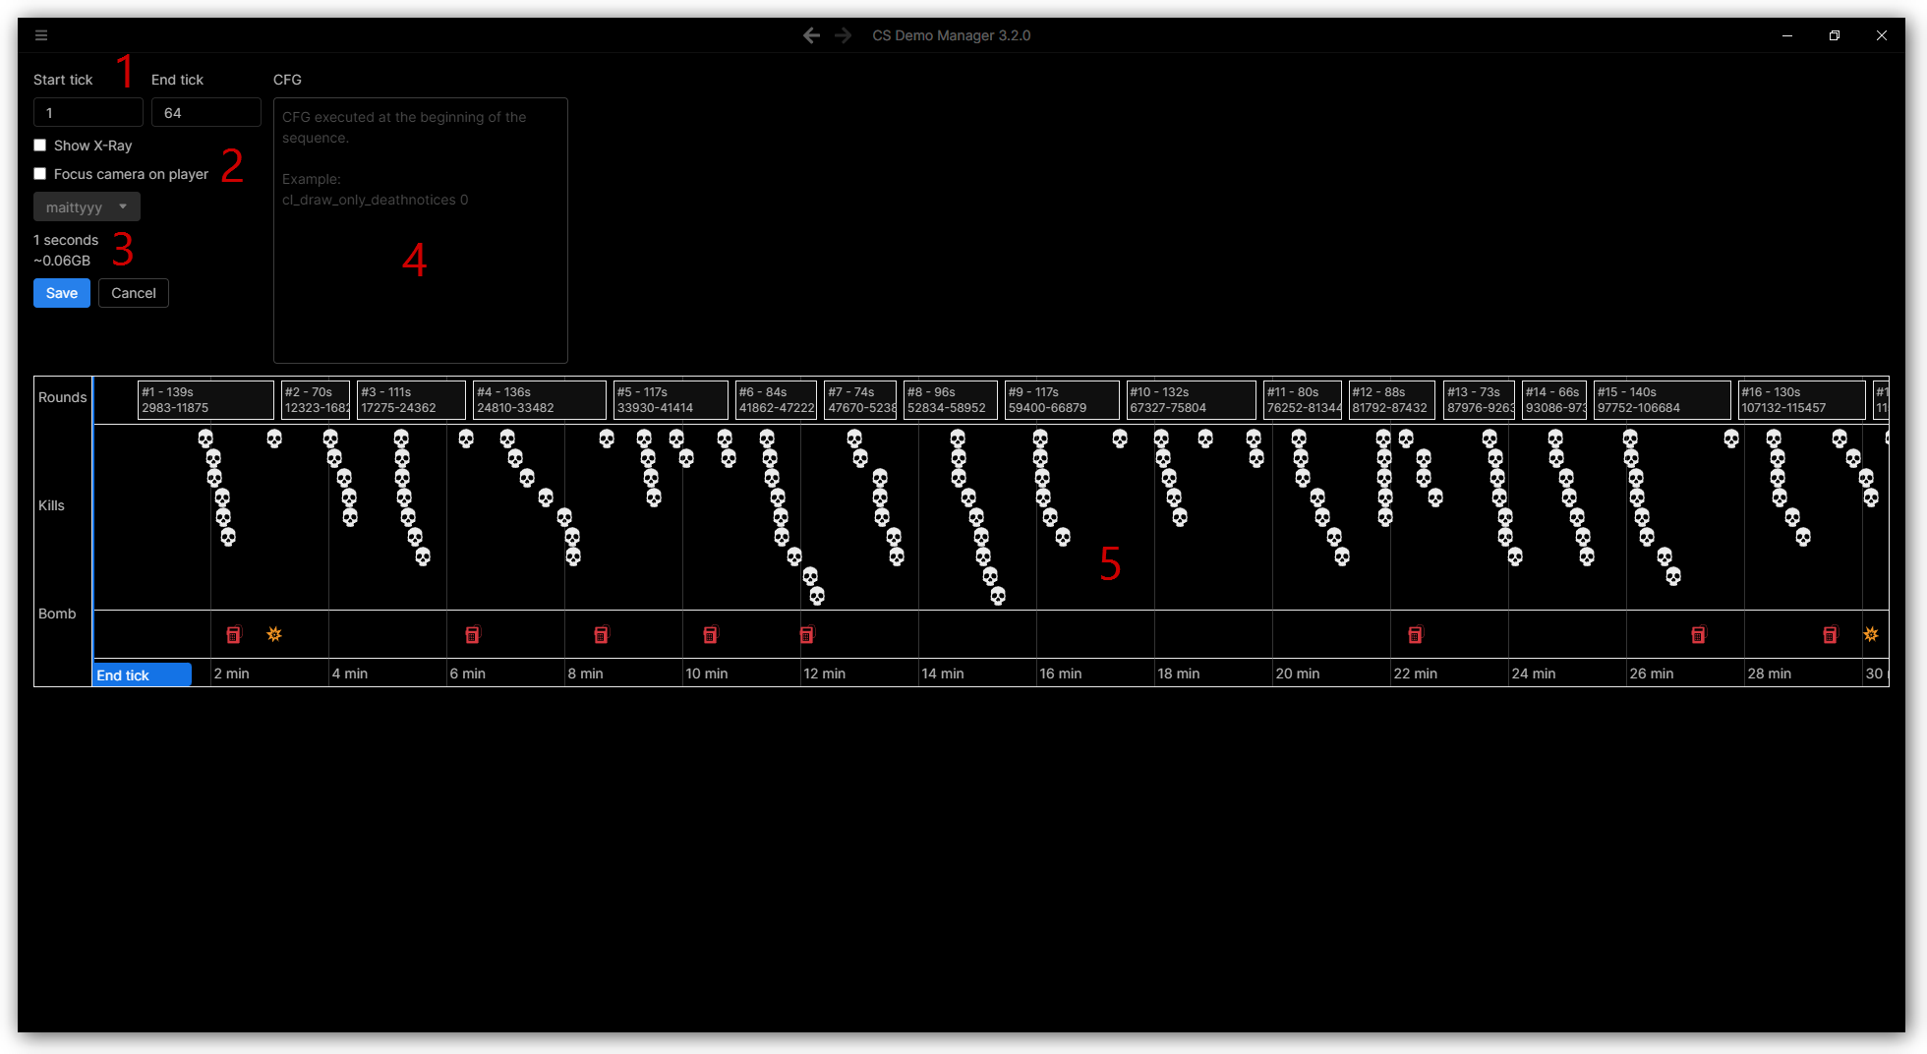Screen dimensions: 1927x1054
Task: Click the 14 min timeline label
Action: pyautogui.click(x=943, y=673)
